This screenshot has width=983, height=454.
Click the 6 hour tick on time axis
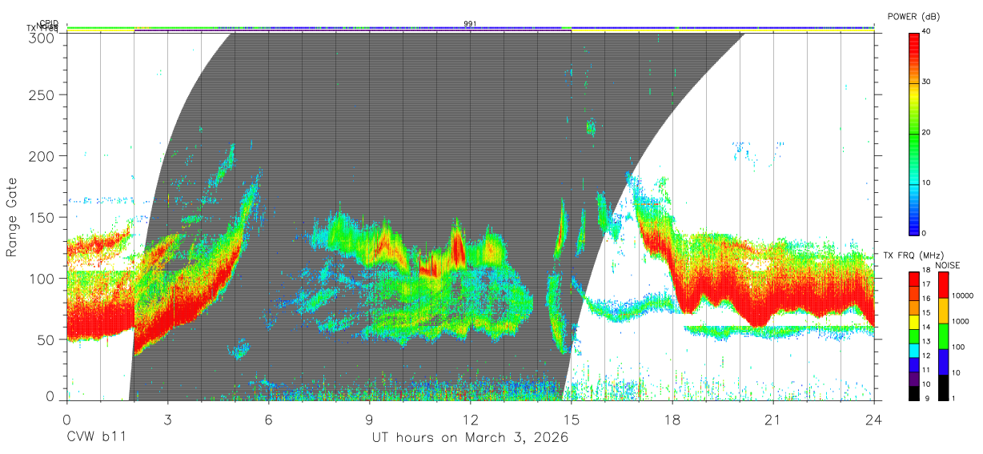(268, 419)
